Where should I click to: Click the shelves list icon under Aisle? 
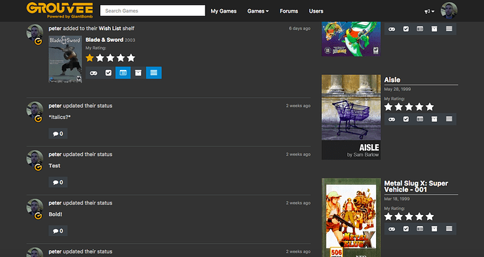449,119
